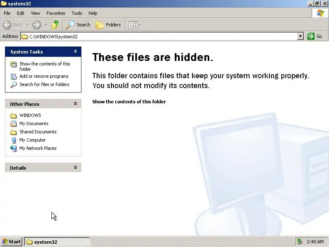Image resolution: width=329 pixels, height=247 pixels.
Task: Open the Tools menu
Action: [x=77, y=13]
